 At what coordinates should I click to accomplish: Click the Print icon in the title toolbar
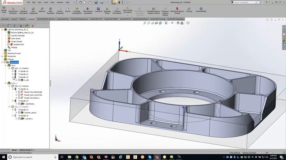[x=101, y=2]
